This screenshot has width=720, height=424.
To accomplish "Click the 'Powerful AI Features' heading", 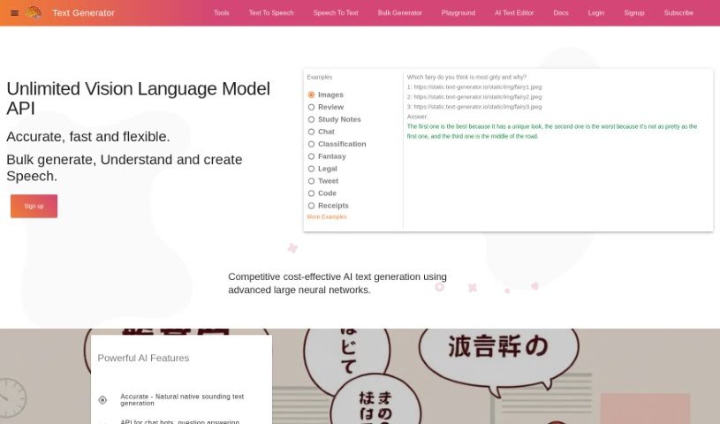I will click(x=143, y=359).
